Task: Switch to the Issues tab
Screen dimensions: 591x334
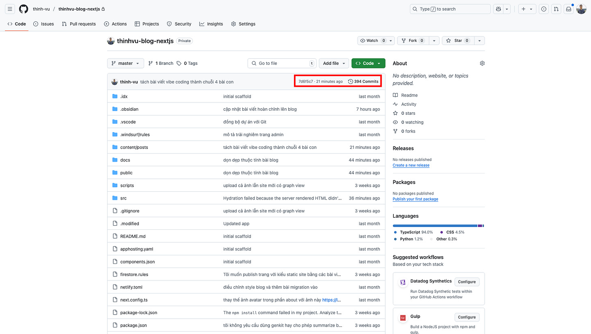Action: (x=43, y=24)
